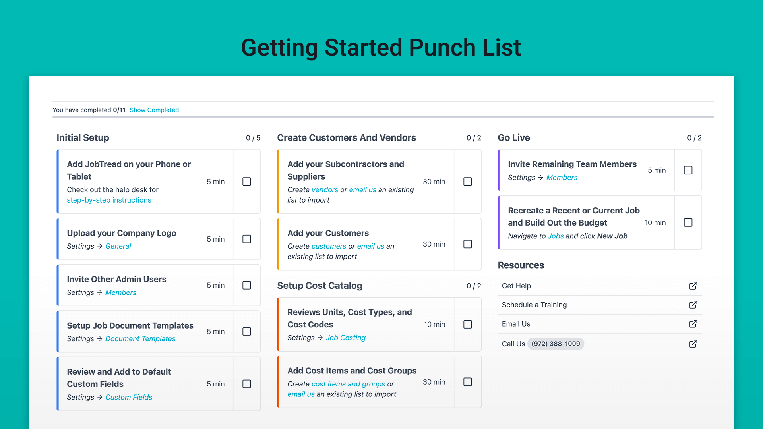This screenshot has width=763, height=429.
Task: Open the step-by-step instructions link
Action: [109, 200]
